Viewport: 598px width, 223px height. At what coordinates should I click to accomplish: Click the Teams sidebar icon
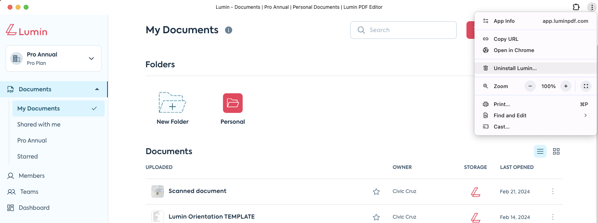[x=12, y=192]
